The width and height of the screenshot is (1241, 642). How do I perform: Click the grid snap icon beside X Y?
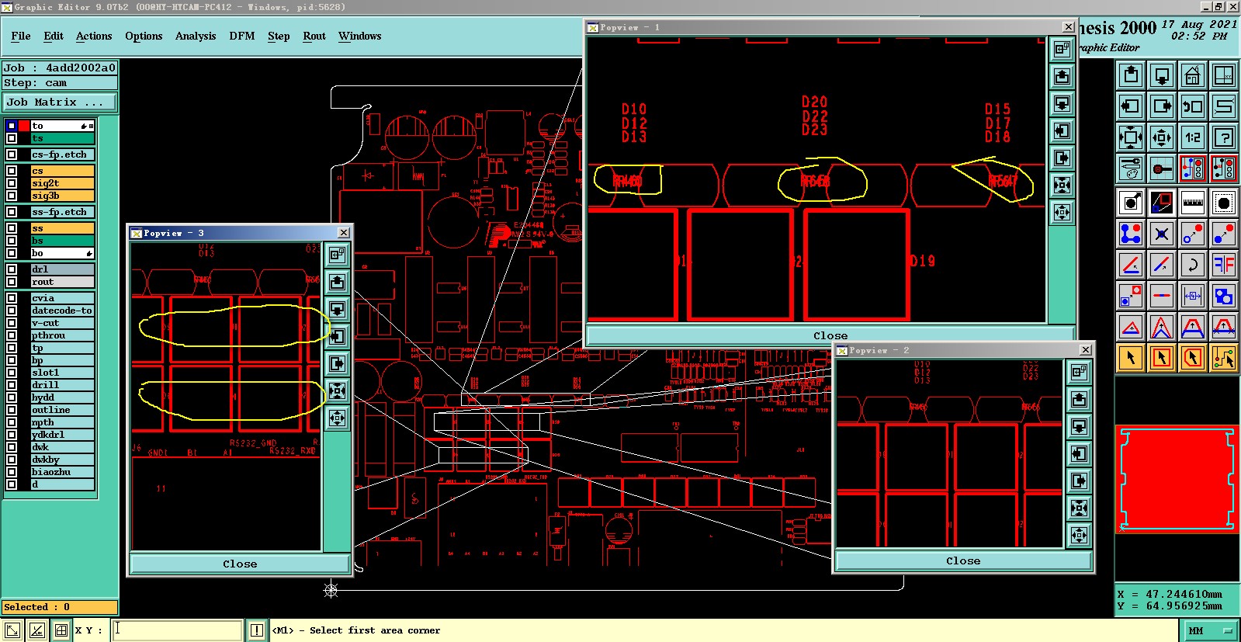(61, 630)
